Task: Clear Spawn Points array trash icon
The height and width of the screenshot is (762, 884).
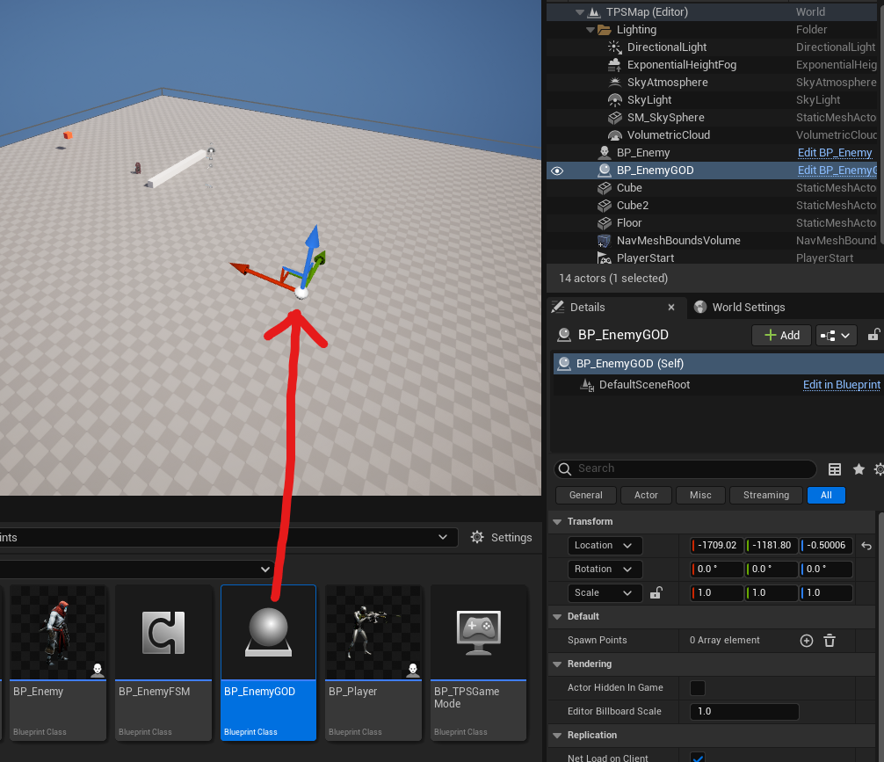Action: 830,641
